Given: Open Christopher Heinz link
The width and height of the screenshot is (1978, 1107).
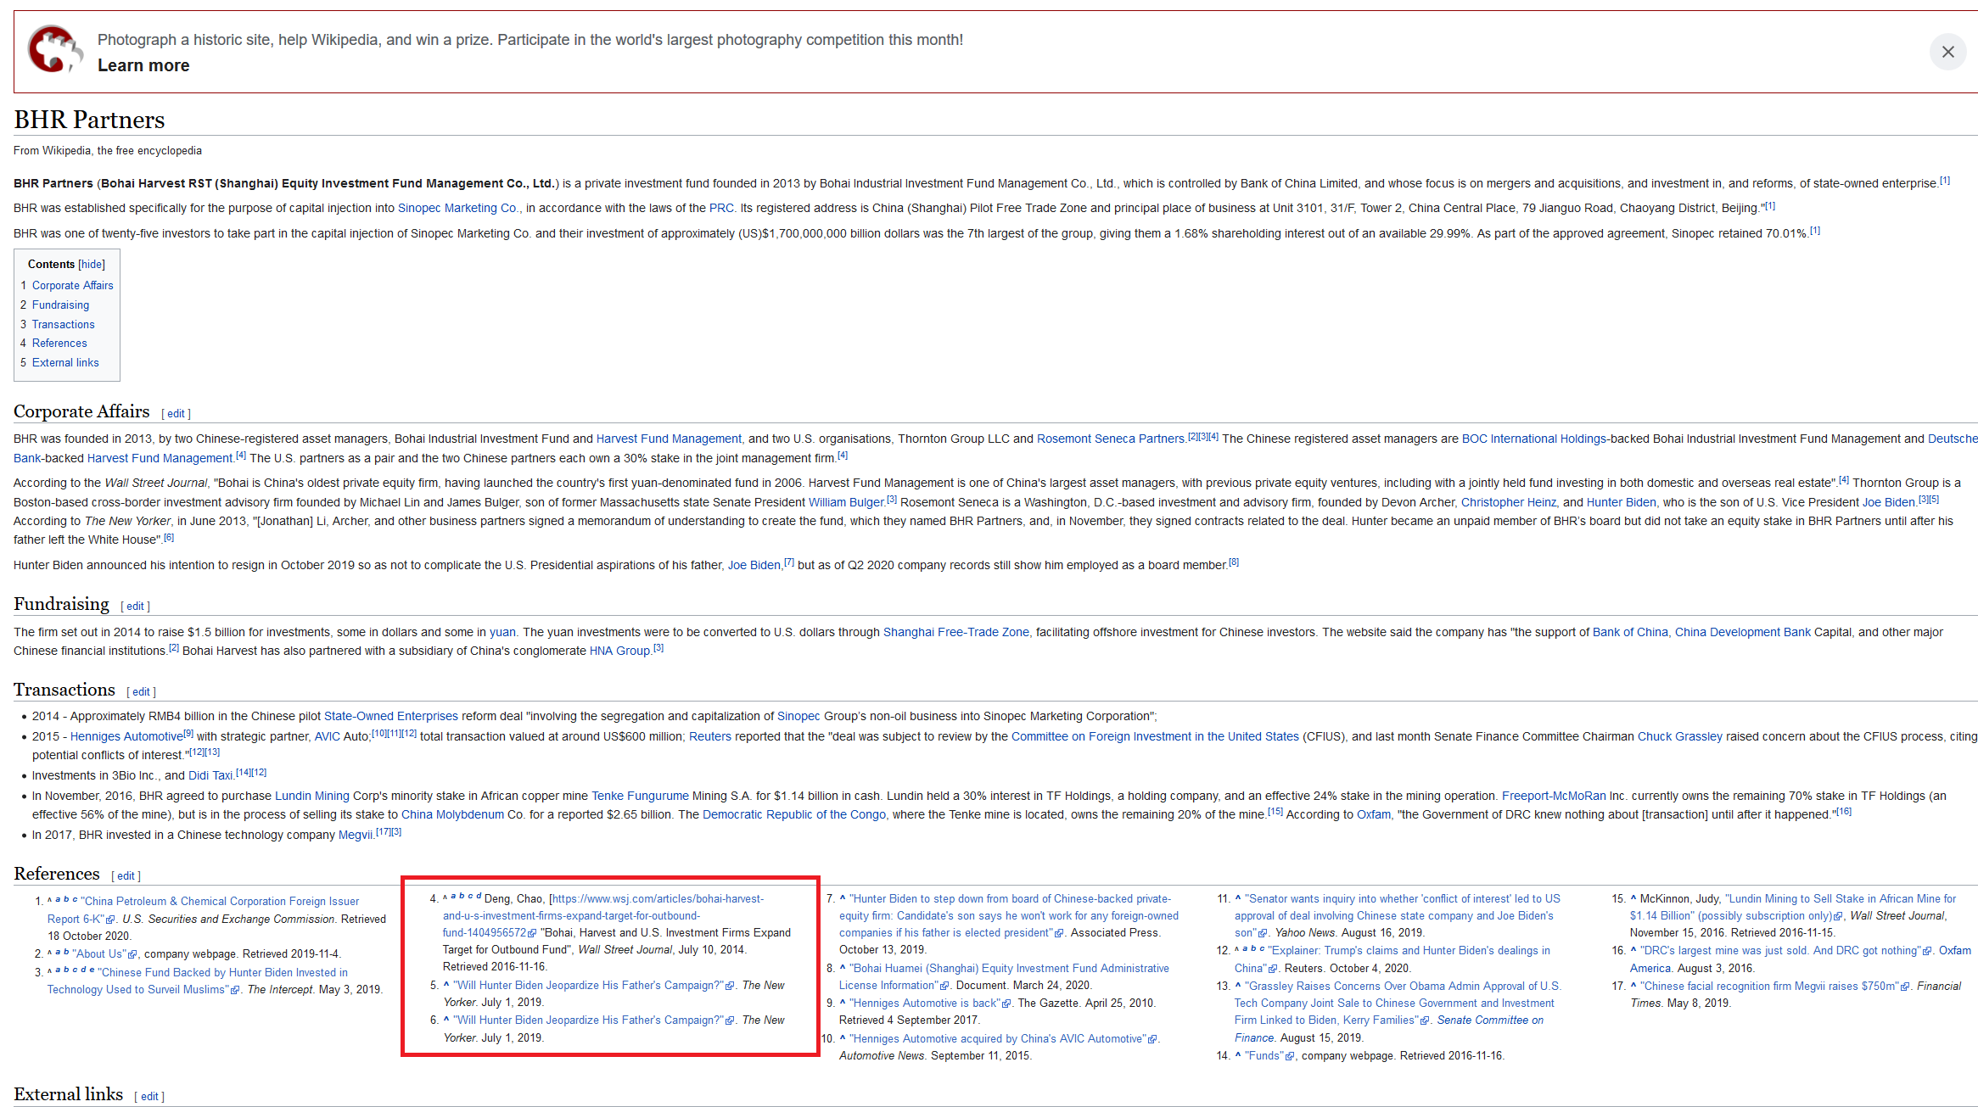Looking at the screenshot, I should point(1509,503).
